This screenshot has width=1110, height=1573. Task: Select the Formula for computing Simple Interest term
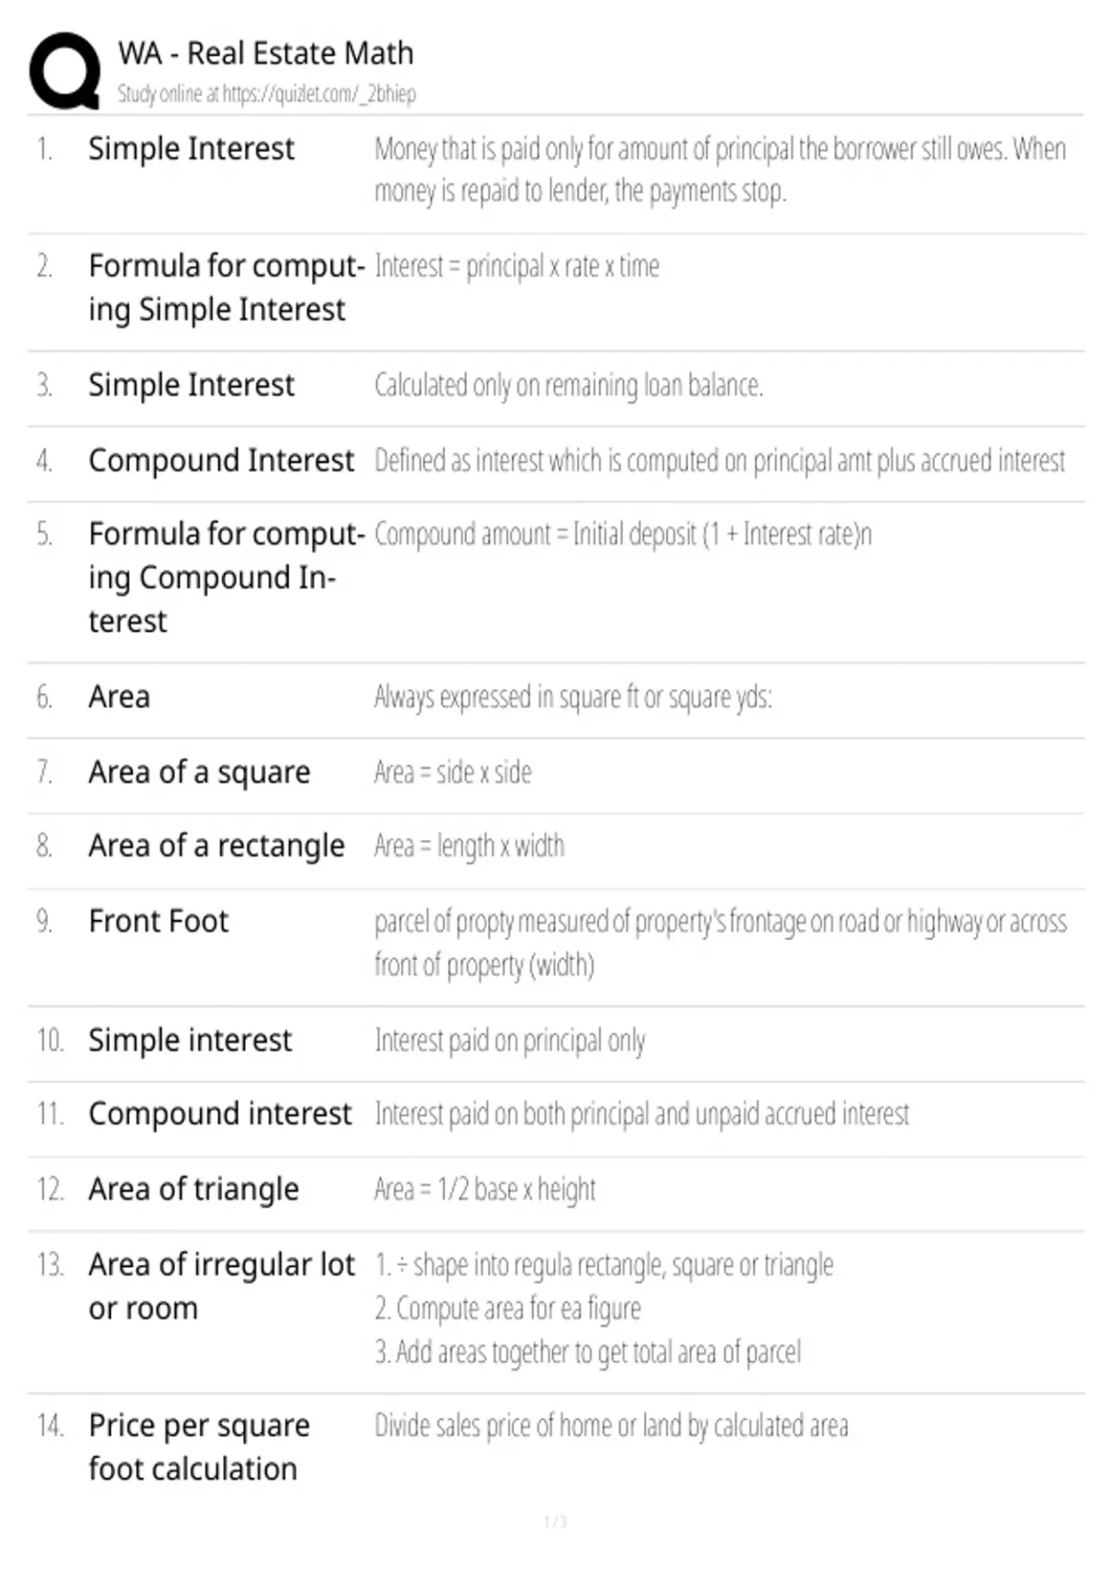click(227, 287)
